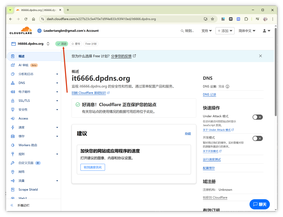The width and height of the screenshot is (283, 217).
Task: Click the DNS settings info icon
Action: 227,87
